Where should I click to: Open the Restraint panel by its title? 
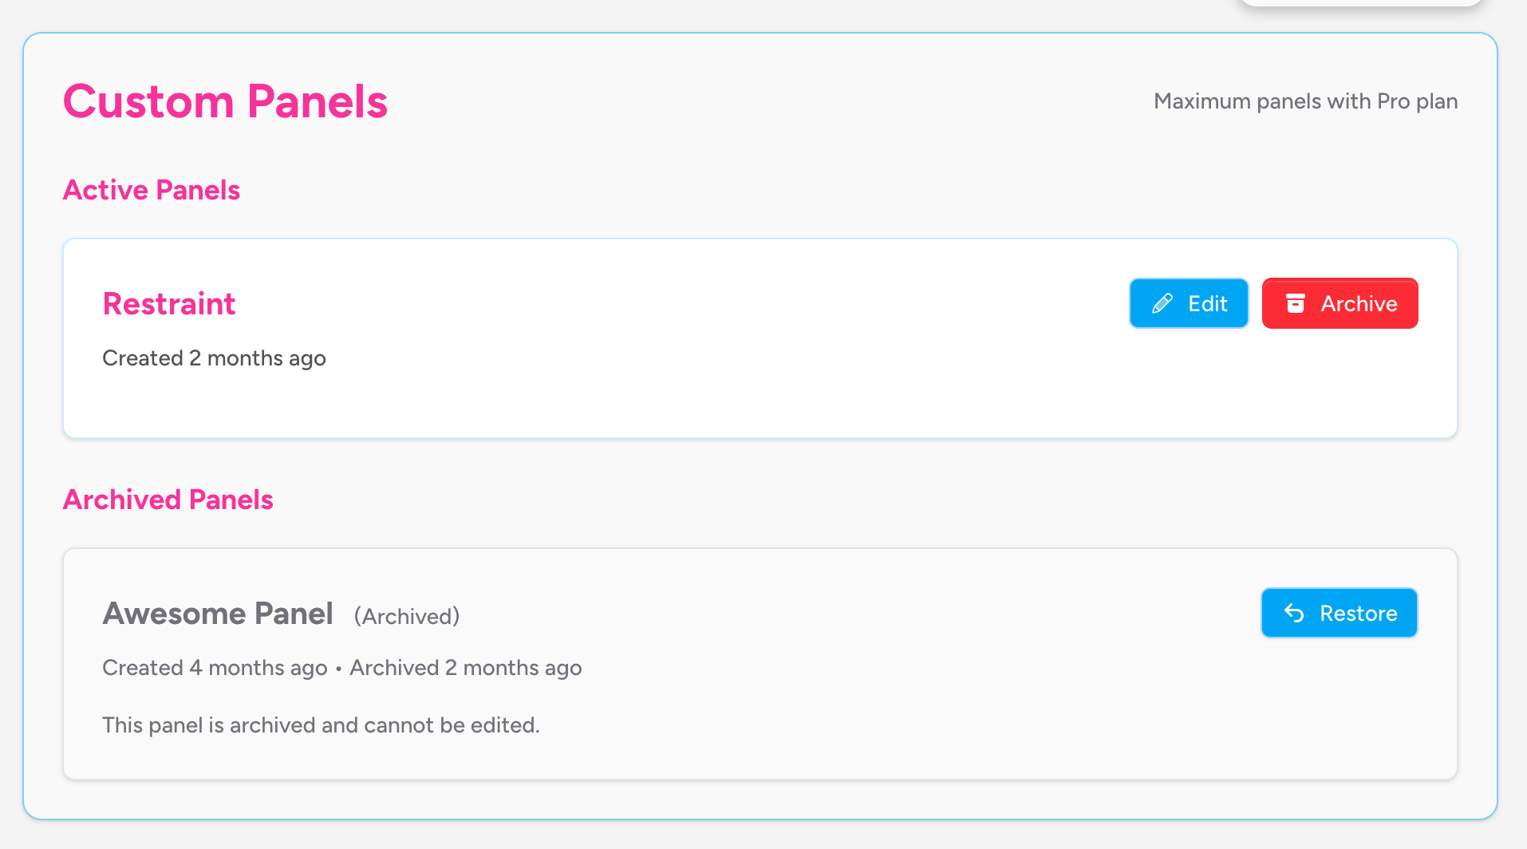168,303
